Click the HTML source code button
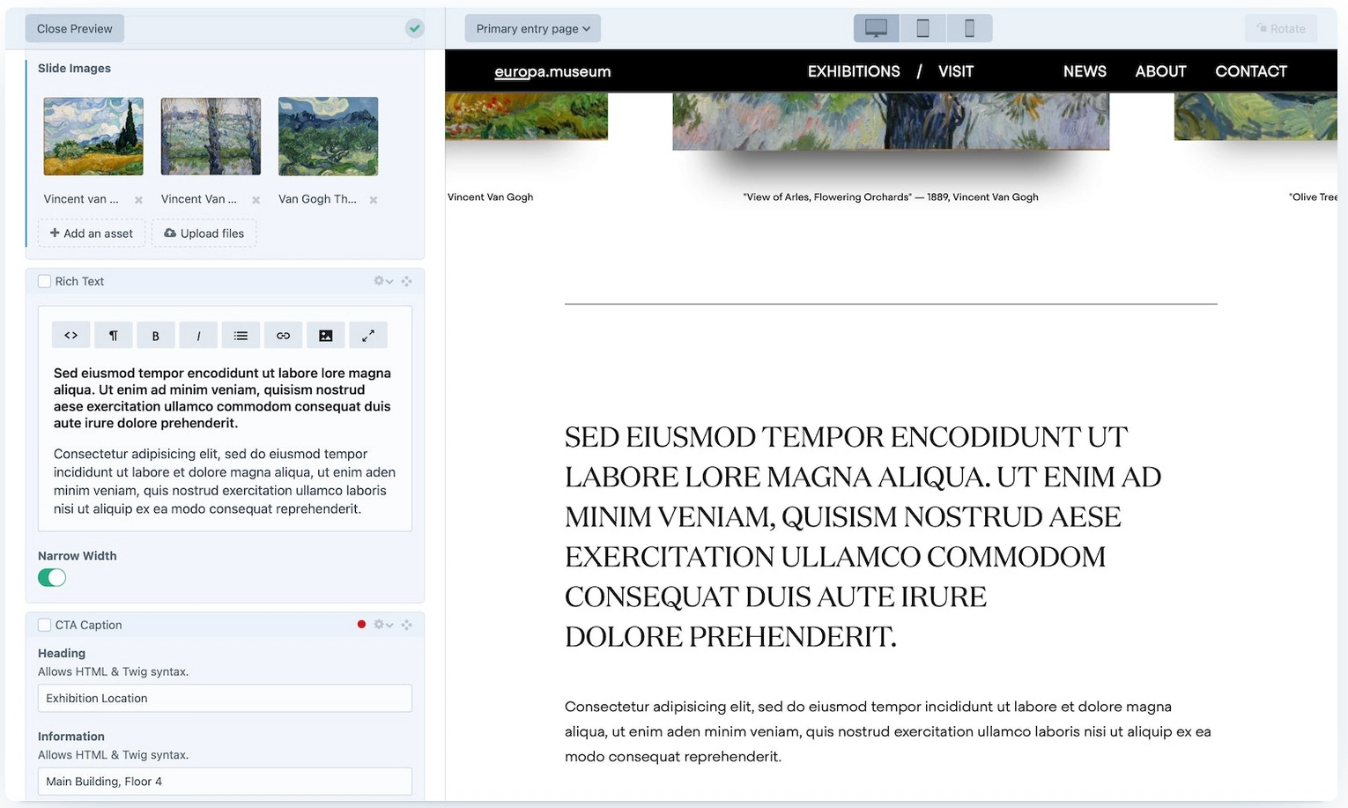 coord(71,335)
